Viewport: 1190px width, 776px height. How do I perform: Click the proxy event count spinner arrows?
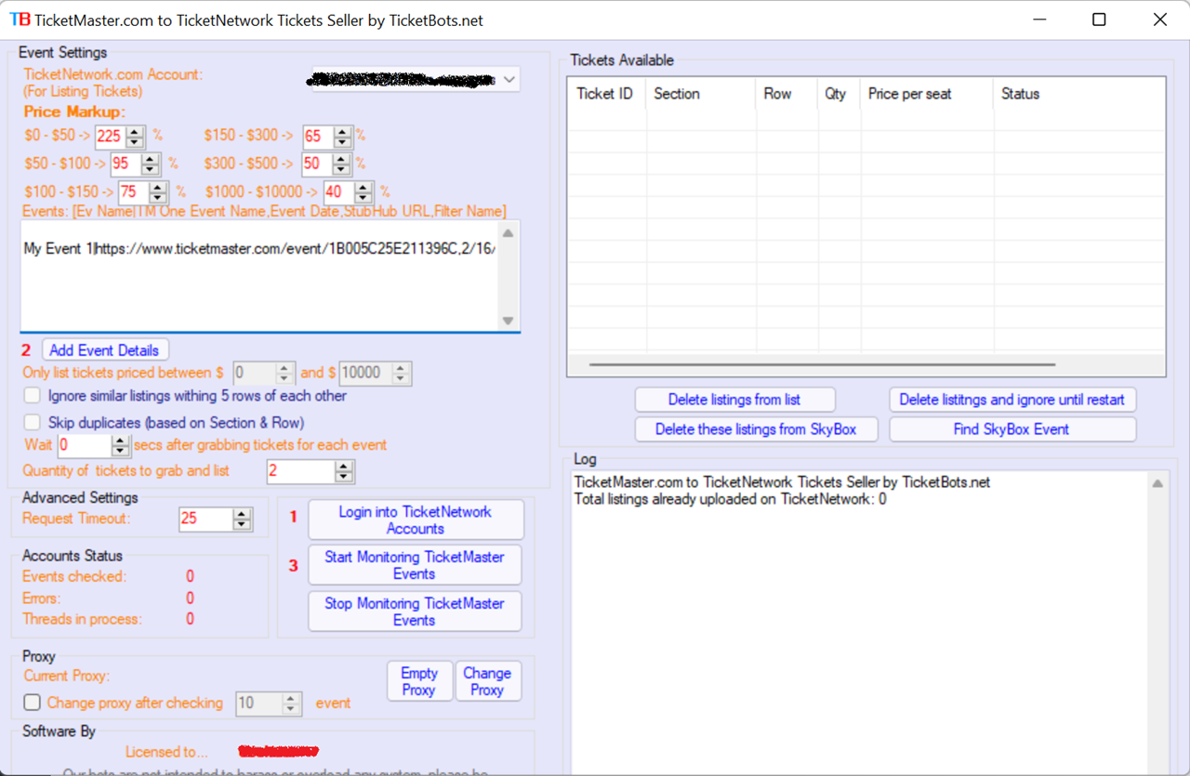click(x=292, y=704)
